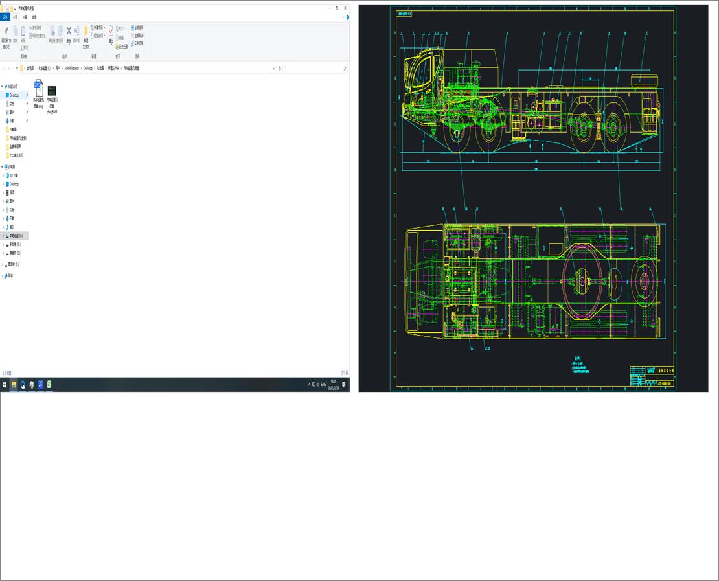Click the details view button in status bar
719x581 pixels.
click(343, 373)
